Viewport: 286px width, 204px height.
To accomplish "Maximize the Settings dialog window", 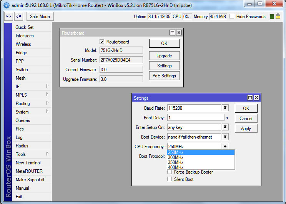I will pos(250,98).
